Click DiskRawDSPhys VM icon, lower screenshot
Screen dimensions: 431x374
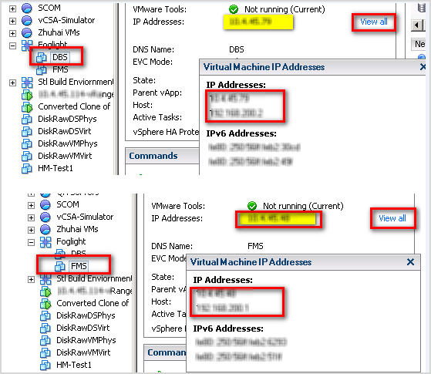[x=45, y=315]
